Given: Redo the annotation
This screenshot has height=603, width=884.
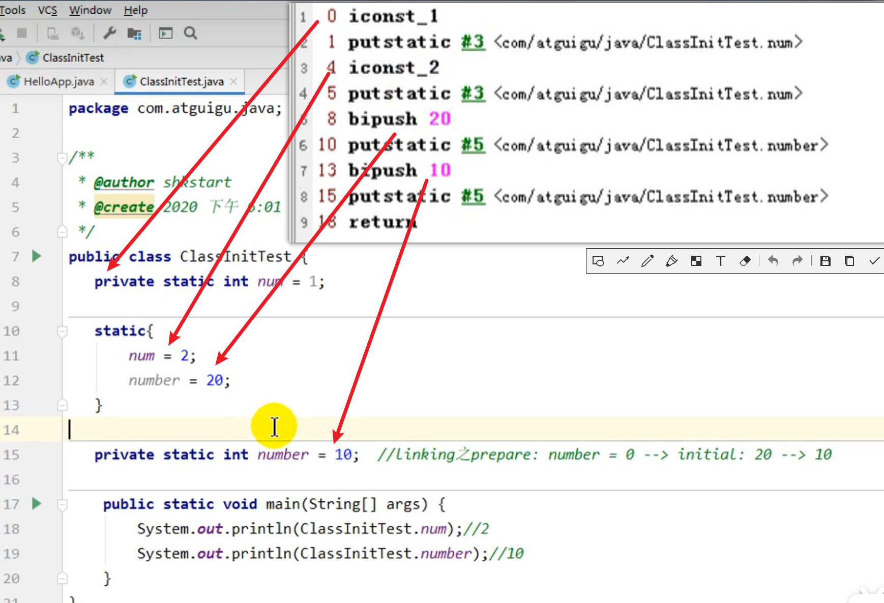Looking at the screenshot, I should coord(798,261).
